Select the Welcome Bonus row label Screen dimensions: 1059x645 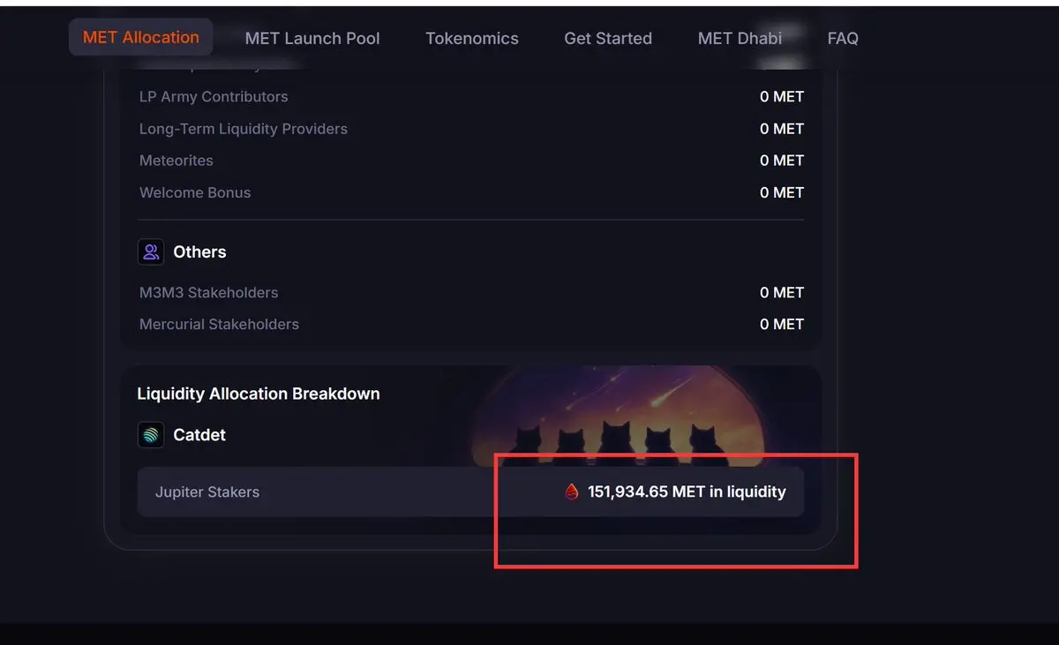pyautogui.click(x=195, y=192)
